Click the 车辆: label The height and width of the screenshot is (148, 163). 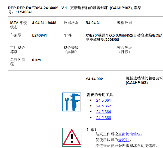click(68, 35)
